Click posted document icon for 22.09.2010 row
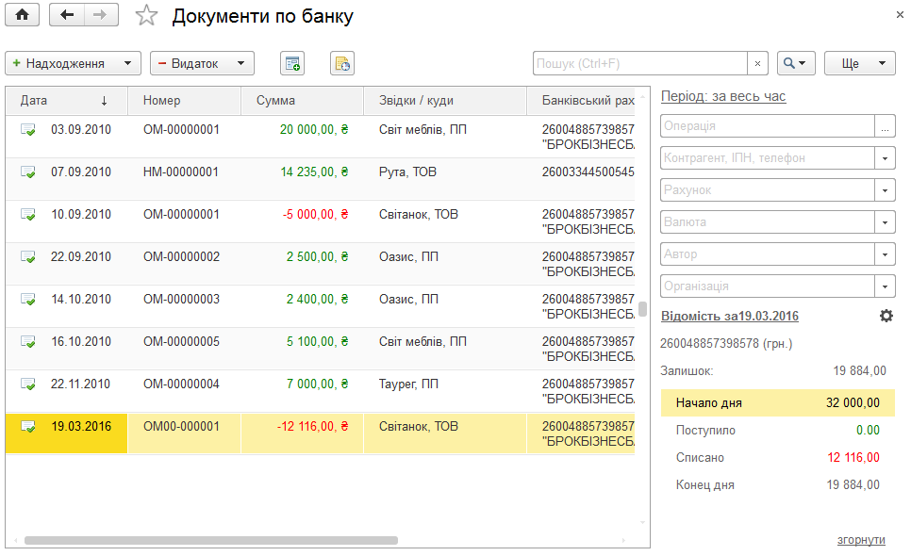 click(x=28, y=257)
